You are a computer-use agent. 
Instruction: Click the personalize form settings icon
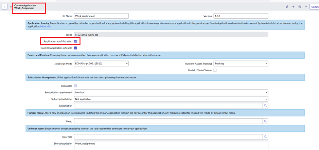(300, 7)
